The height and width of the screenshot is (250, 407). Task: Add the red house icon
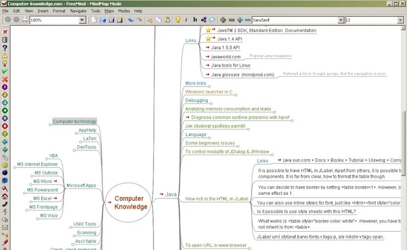[x=4, y=196]
